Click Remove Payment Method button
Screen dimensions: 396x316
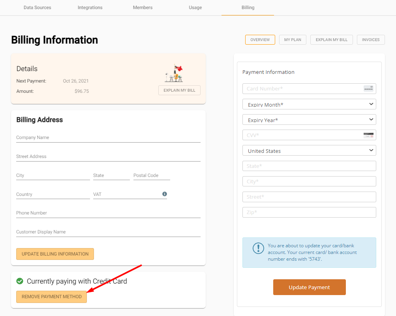(x=51, y=297)
